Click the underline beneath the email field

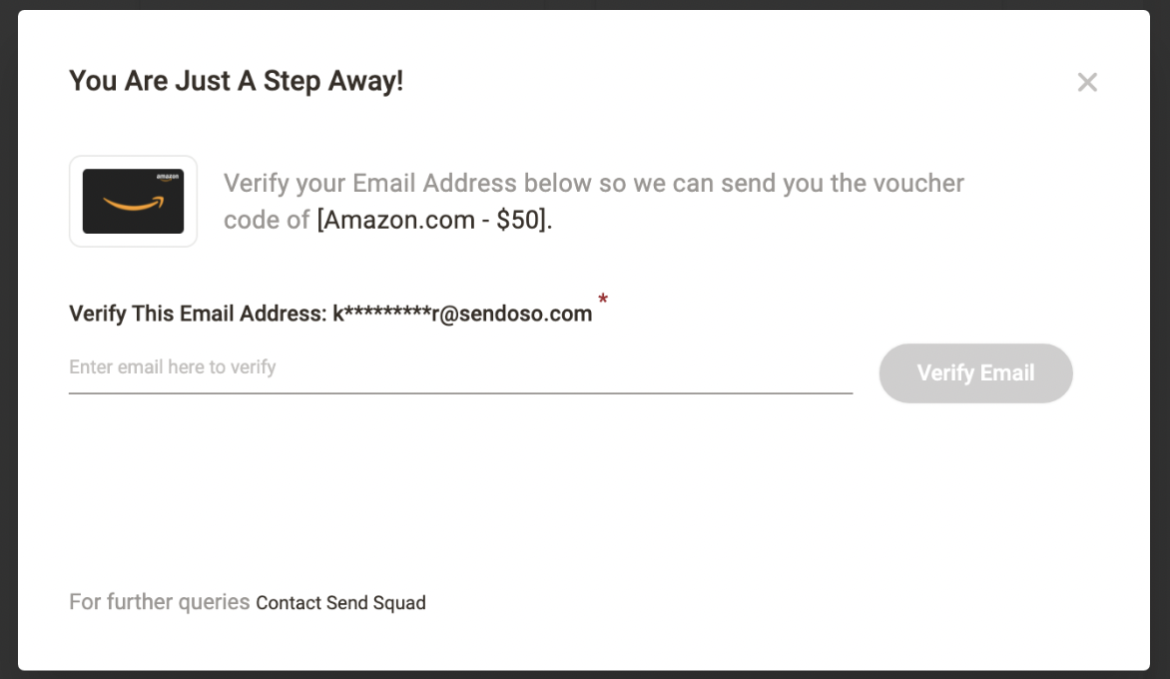(459, 393)
